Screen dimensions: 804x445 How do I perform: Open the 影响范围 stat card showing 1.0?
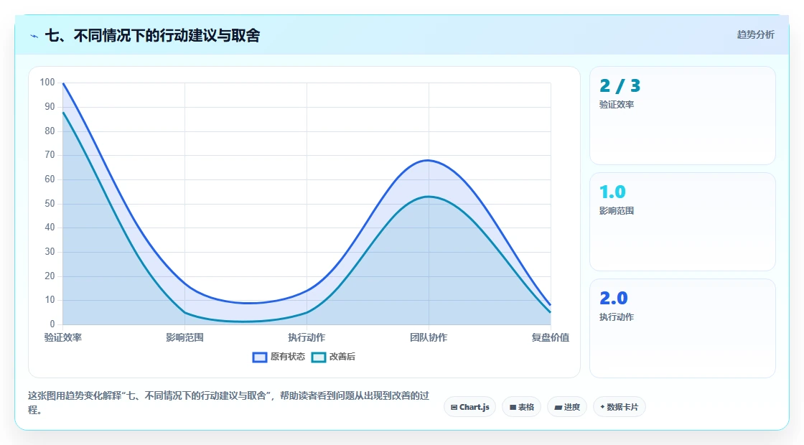[x=683, y=222]
